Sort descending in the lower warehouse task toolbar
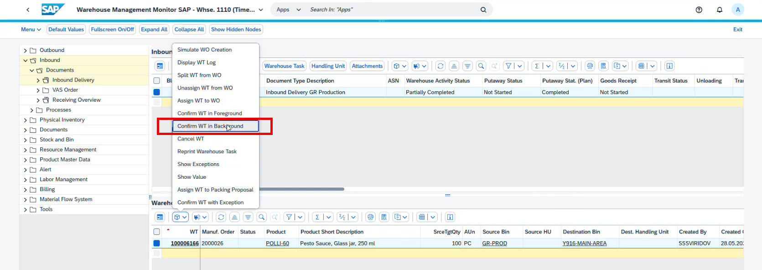 point(248,217)
